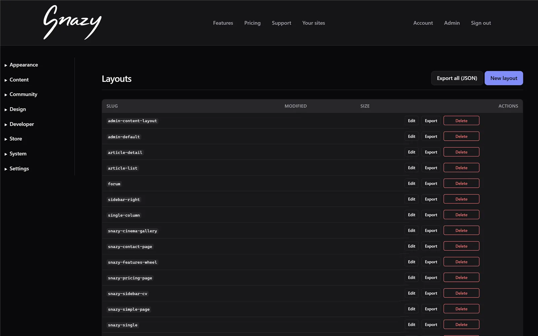The image size is (538, 336).
Task: Click the Snazy logo
Action: (x=73, y=23)
